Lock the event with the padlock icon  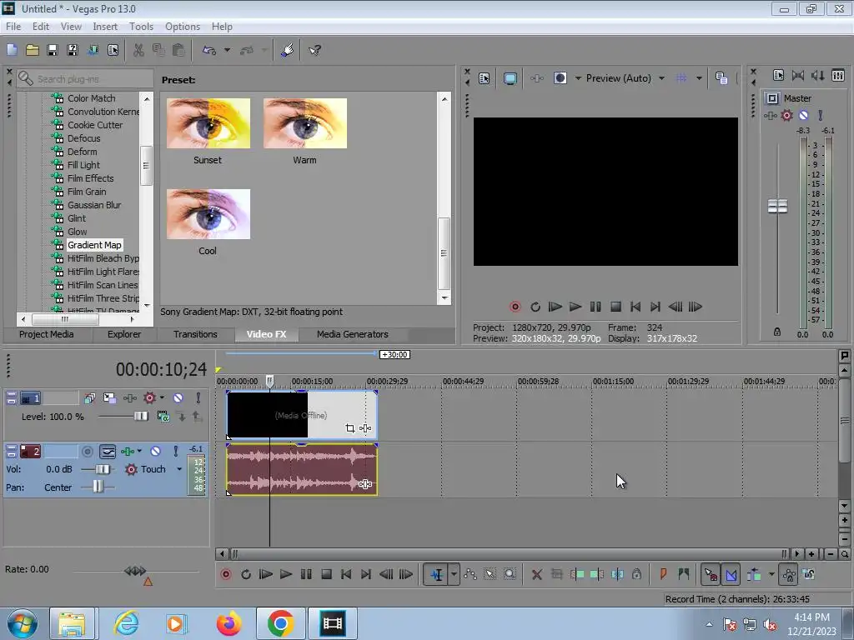[x=636, y=574]
